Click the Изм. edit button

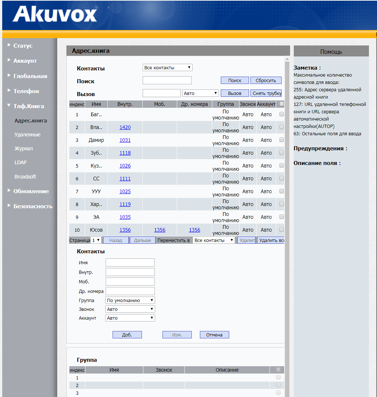tap(177, 335)
